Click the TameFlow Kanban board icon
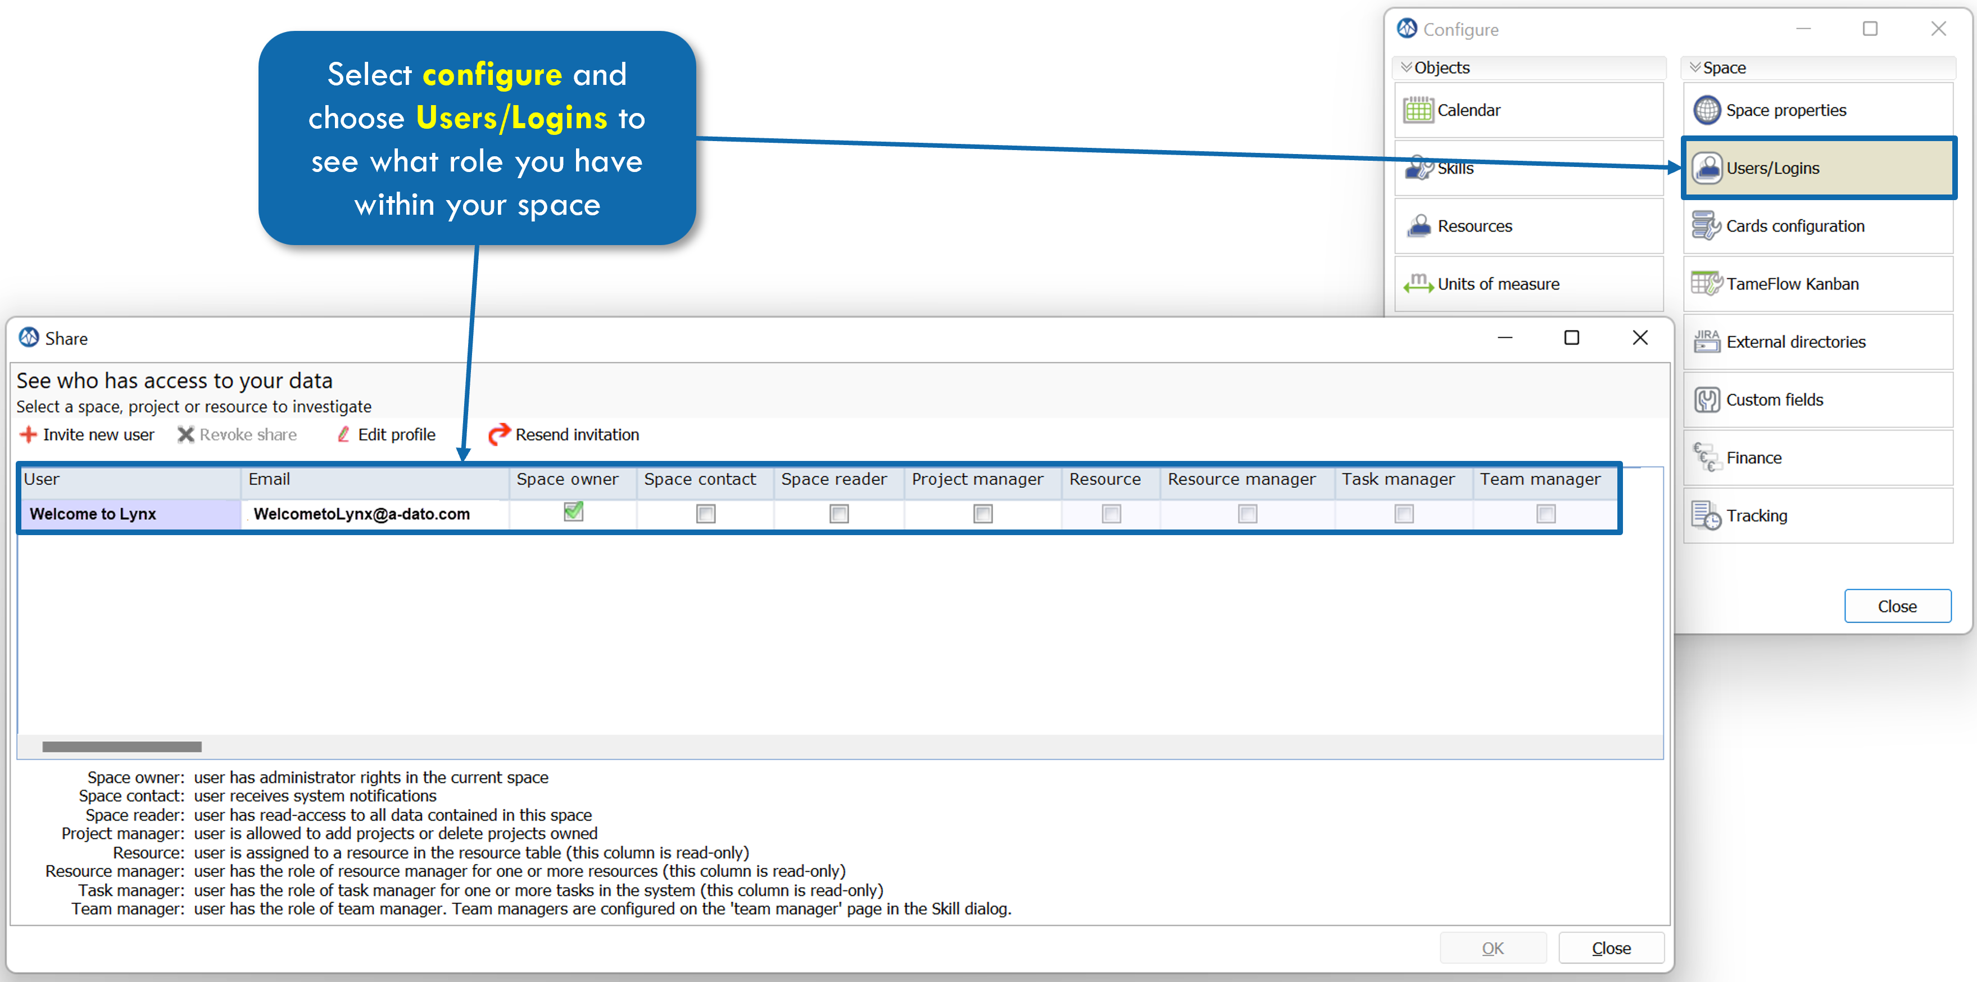Screen dimensions: 1977x982 click(x=1707, y=283)
